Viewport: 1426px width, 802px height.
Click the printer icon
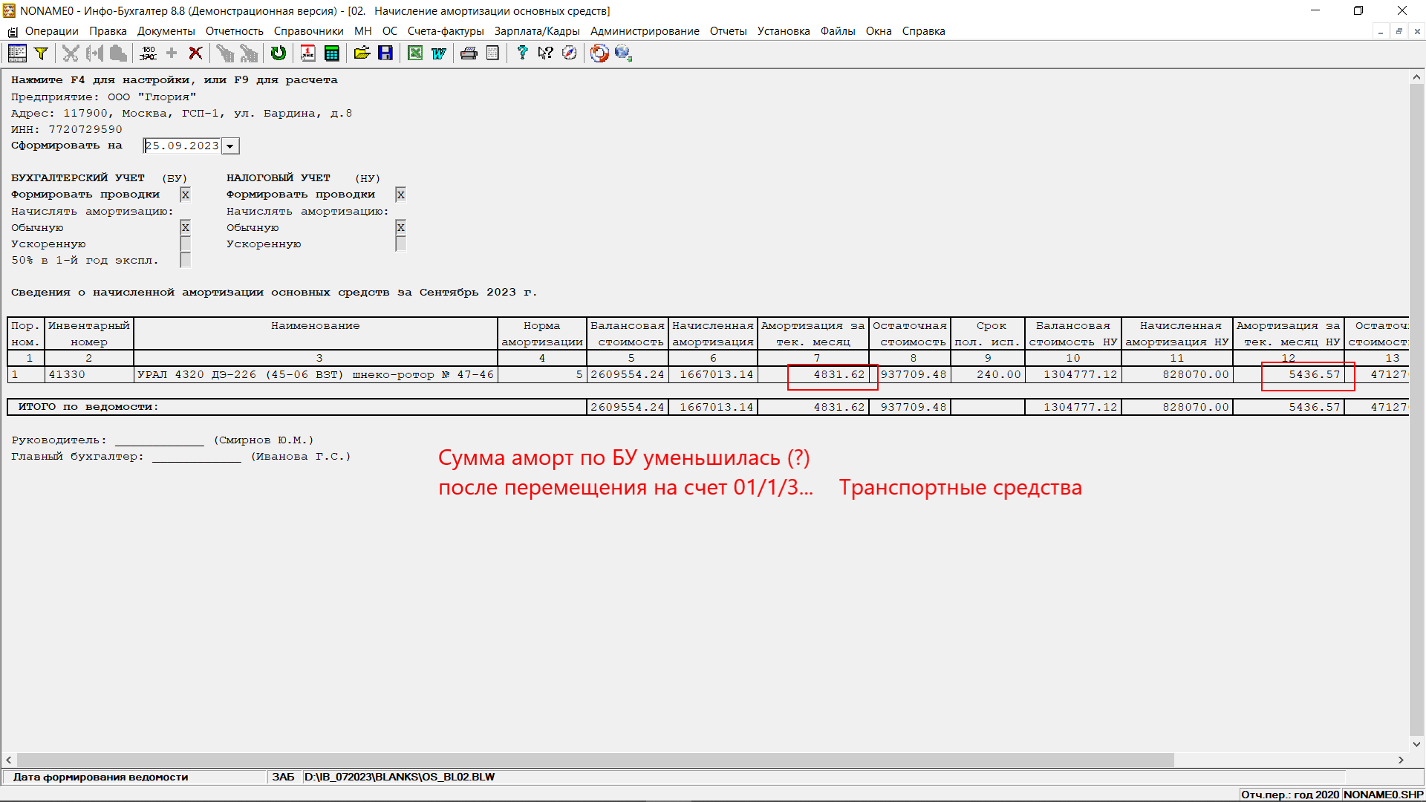[469, 53]
